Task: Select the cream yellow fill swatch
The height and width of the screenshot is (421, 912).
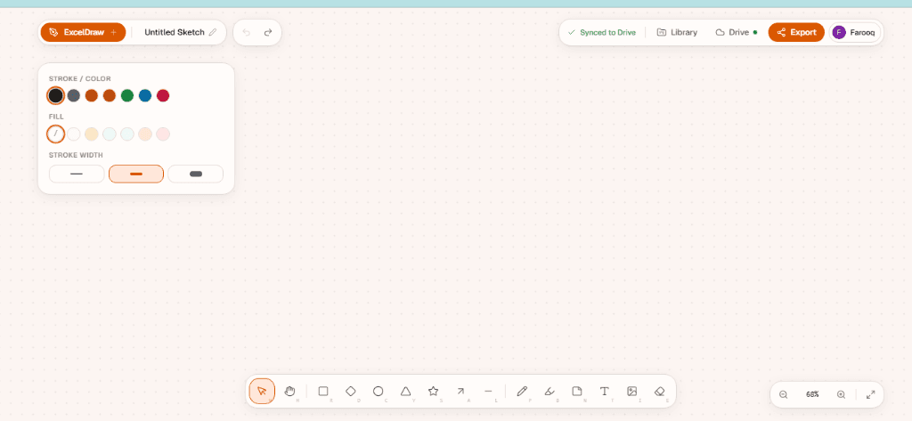Action: click(92, 134)
